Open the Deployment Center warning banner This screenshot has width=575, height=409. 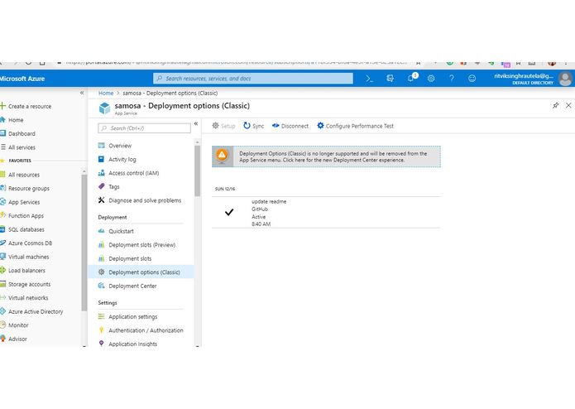[326, 156]
